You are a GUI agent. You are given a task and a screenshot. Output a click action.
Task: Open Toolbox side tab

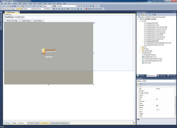coord(1,26)
